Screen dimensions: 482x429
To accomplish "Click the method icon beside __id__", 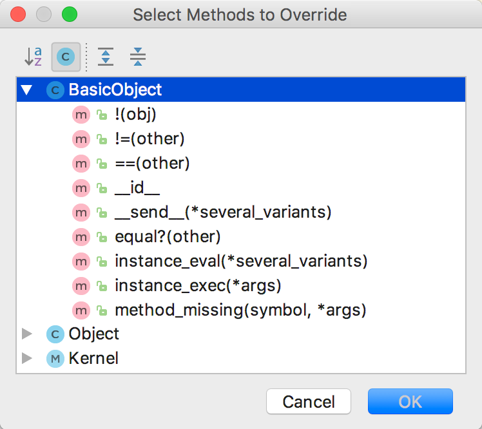I will click(81, 188).
